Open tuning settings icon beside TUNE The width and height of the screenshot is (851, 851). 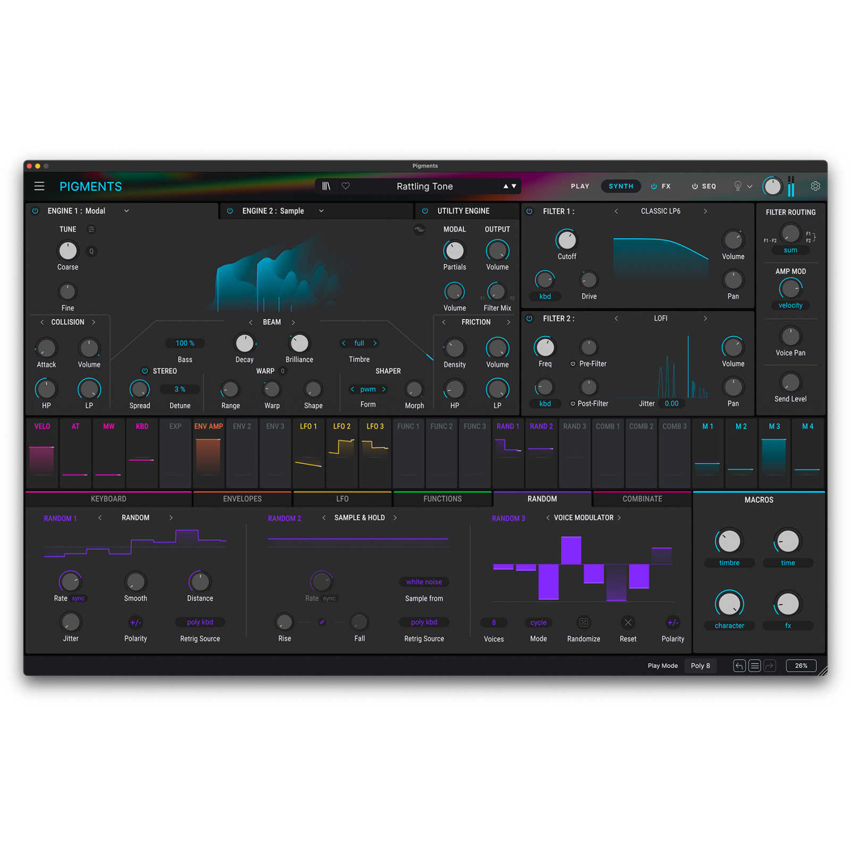91,229
